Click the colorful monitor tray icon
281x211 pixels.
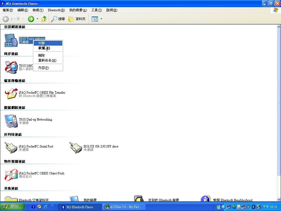258,207
